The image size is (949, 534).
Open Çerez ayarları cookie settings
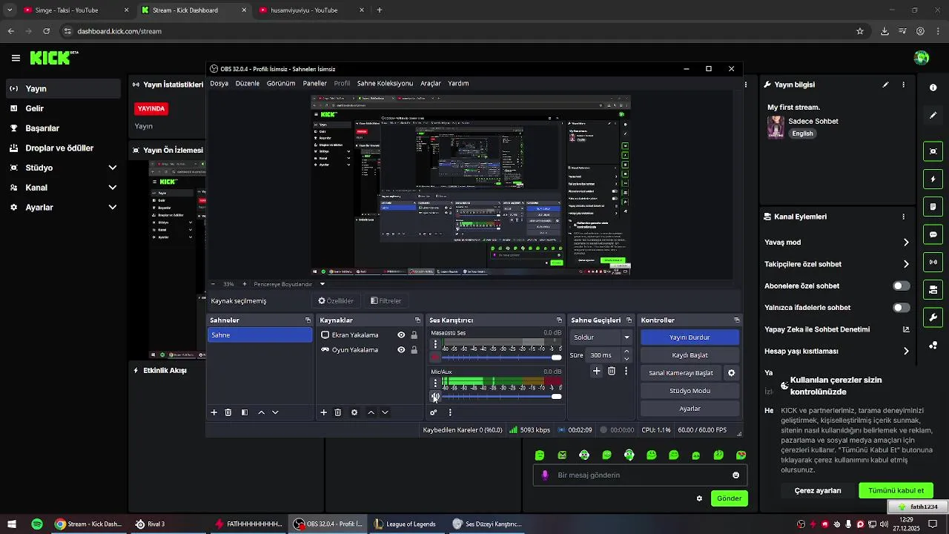click(818, 490)
